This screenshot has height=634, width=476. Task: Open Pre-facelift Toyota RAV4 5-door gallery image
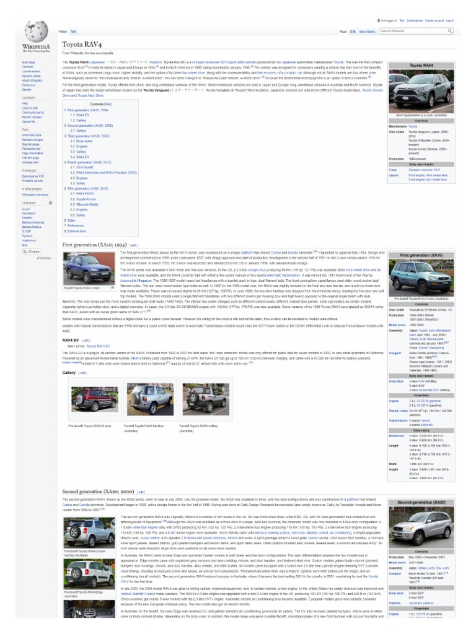tap(95, 399)
